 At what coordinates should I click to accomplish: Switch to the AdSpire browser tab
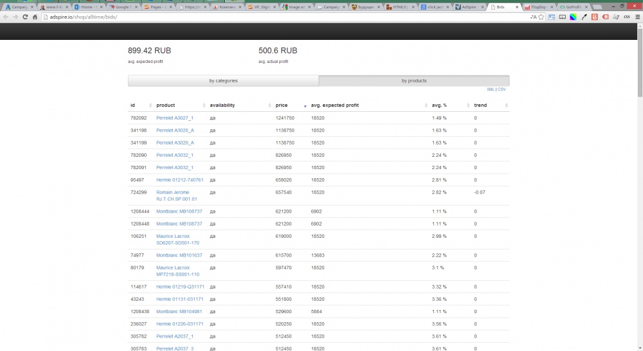tap(469, 7)
